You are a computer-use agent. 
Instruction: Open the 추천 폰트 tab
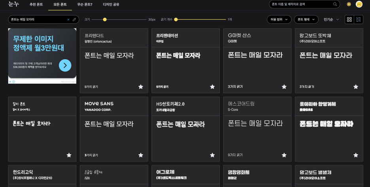36,4
